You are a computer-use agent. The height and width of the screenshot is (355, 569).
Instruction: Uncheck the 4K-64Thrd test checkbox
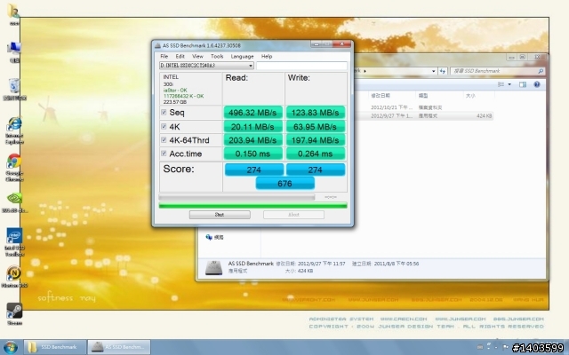pos(164,140)
